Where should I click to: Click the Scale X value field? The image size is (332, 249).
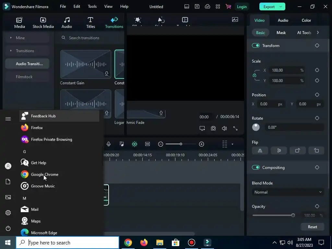tap(287, 70)
